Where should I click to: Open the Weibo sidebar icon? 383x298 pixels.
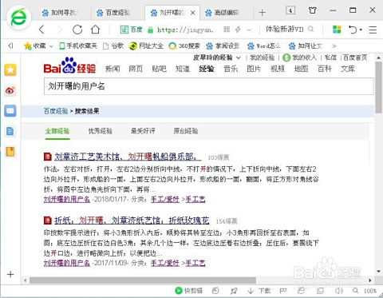(10, 90)
